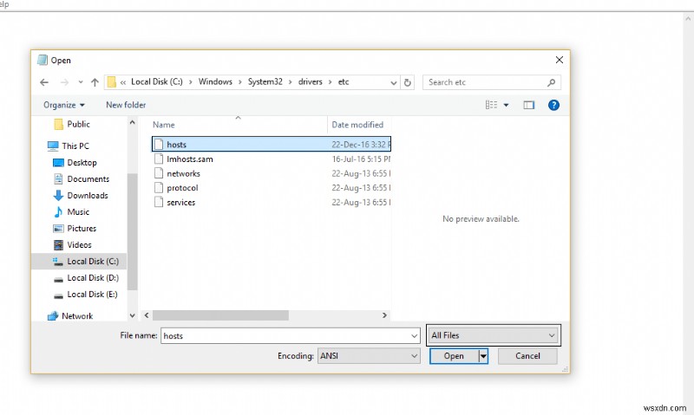Expand the address bar history dropdown

(x=394, y=82)
